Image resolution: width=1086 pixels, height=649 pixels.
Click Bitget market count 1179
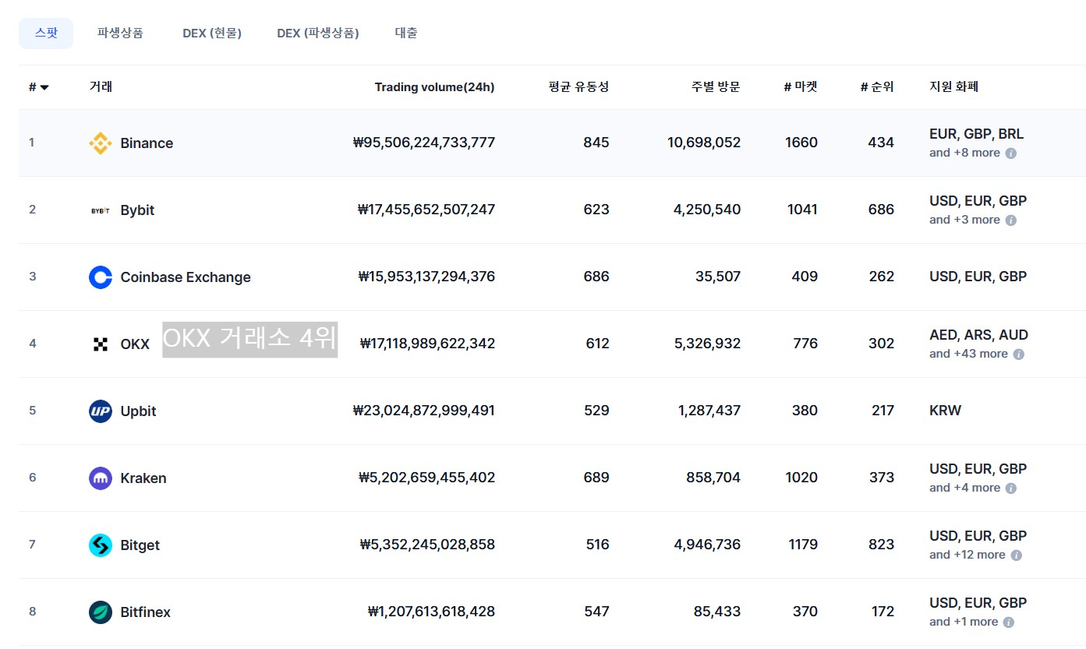[x=802, y=545]
